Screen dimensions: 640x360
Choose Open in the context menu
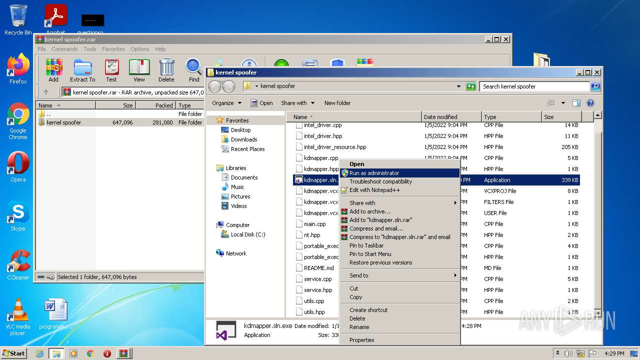pyautogui.click(x=399, y=164)
